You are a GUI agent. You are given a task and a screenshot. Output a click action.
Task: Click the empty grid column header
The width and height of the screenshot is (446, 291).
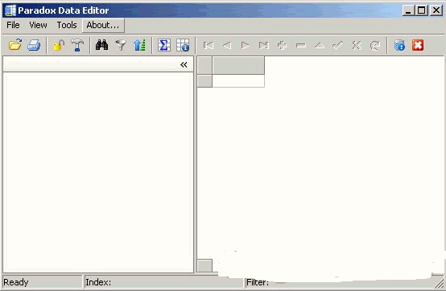point(238,65)
